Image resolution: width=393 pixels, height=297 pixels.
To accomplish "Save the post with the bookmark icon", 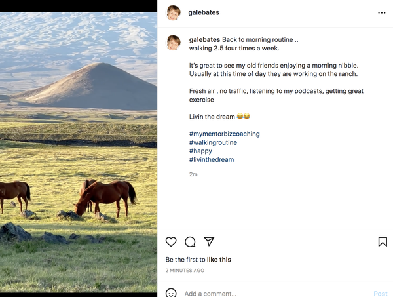I will (x=383, y=242).
